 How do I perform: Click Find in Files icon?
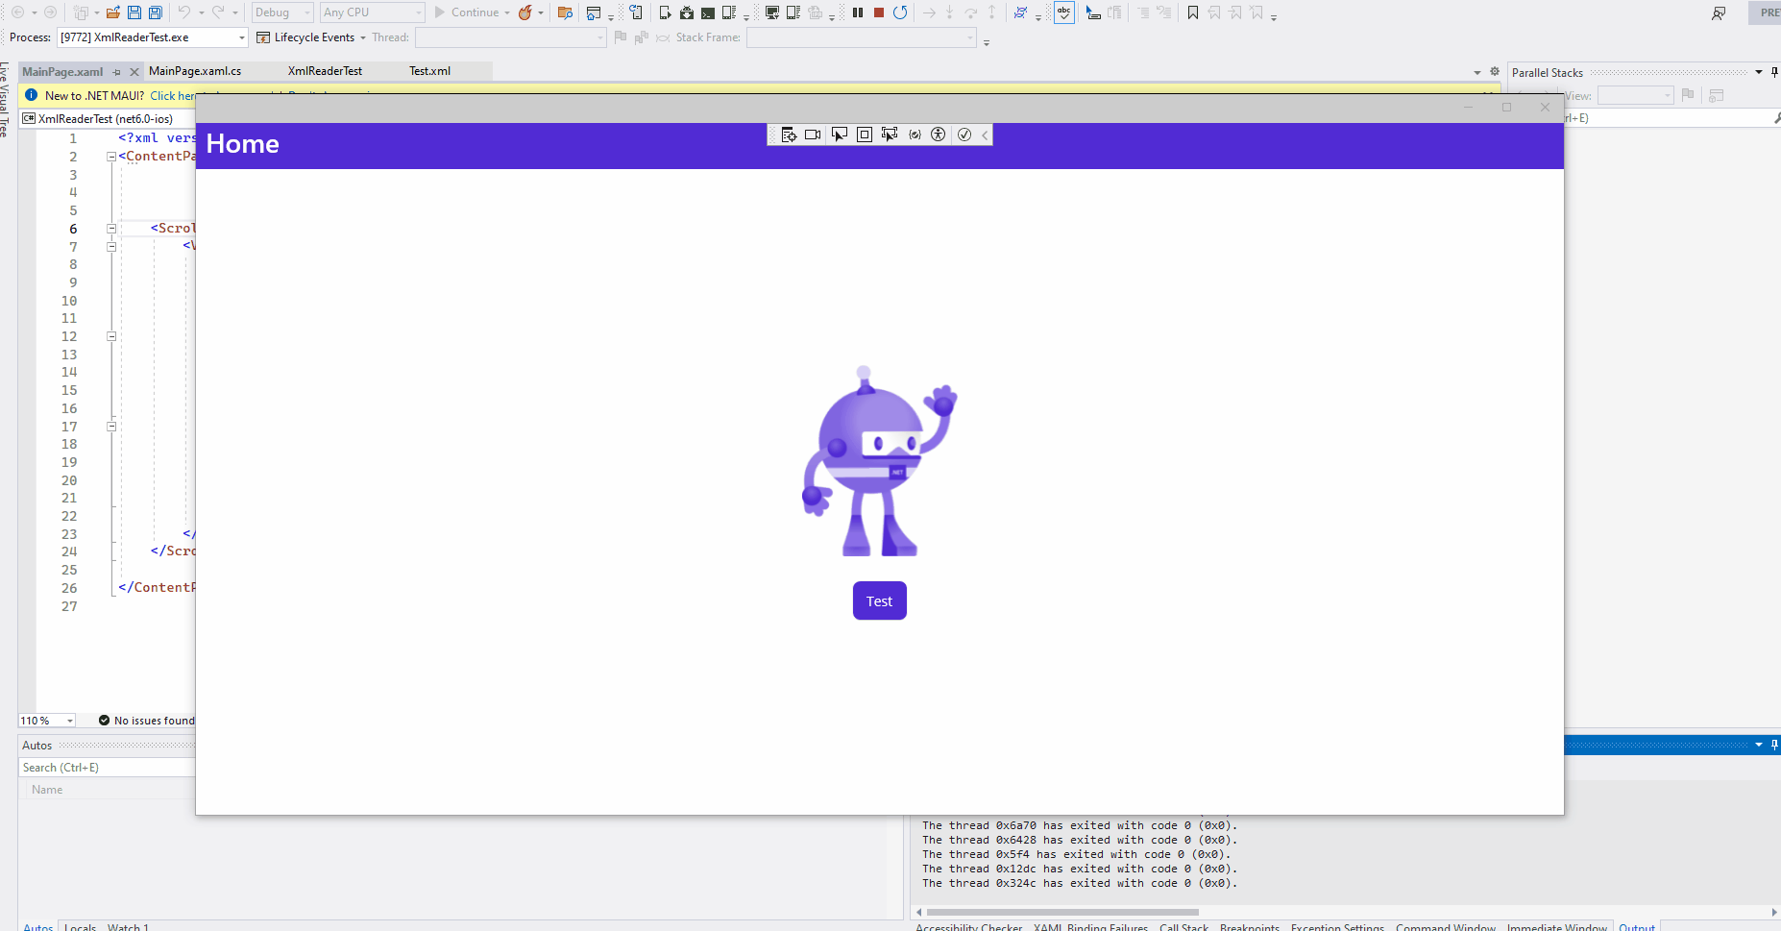[565, 12]
